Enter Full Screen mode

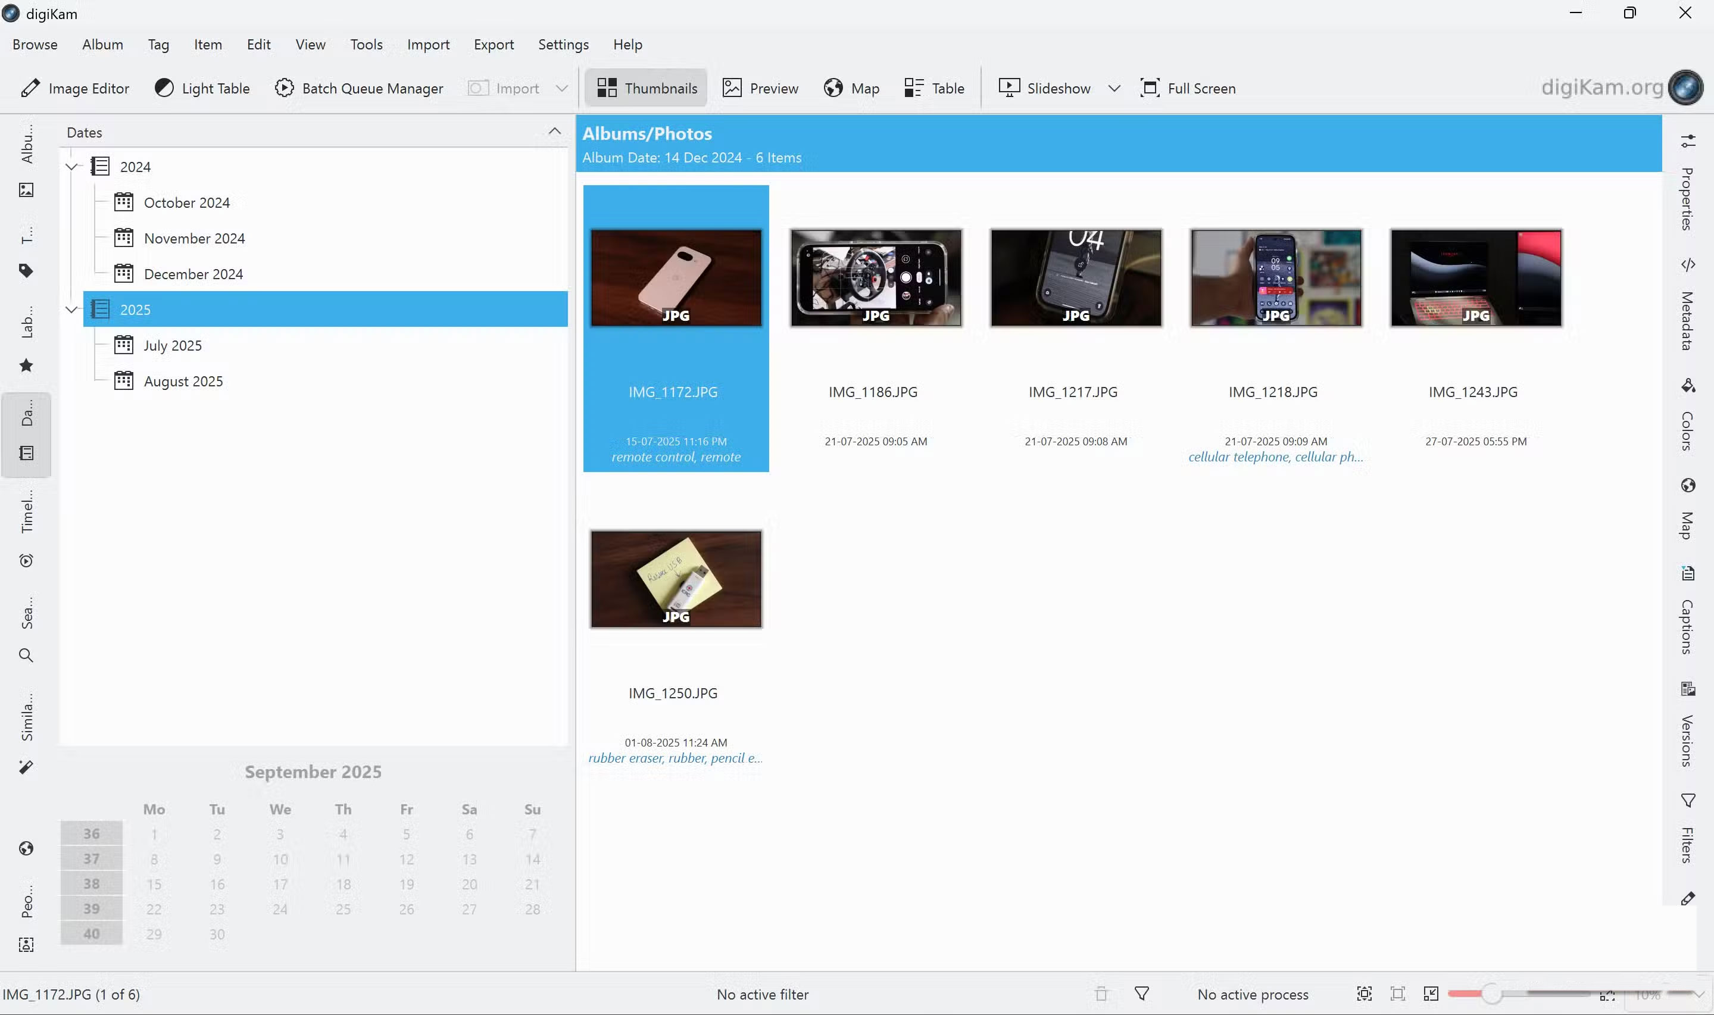tap(1187, 88)
